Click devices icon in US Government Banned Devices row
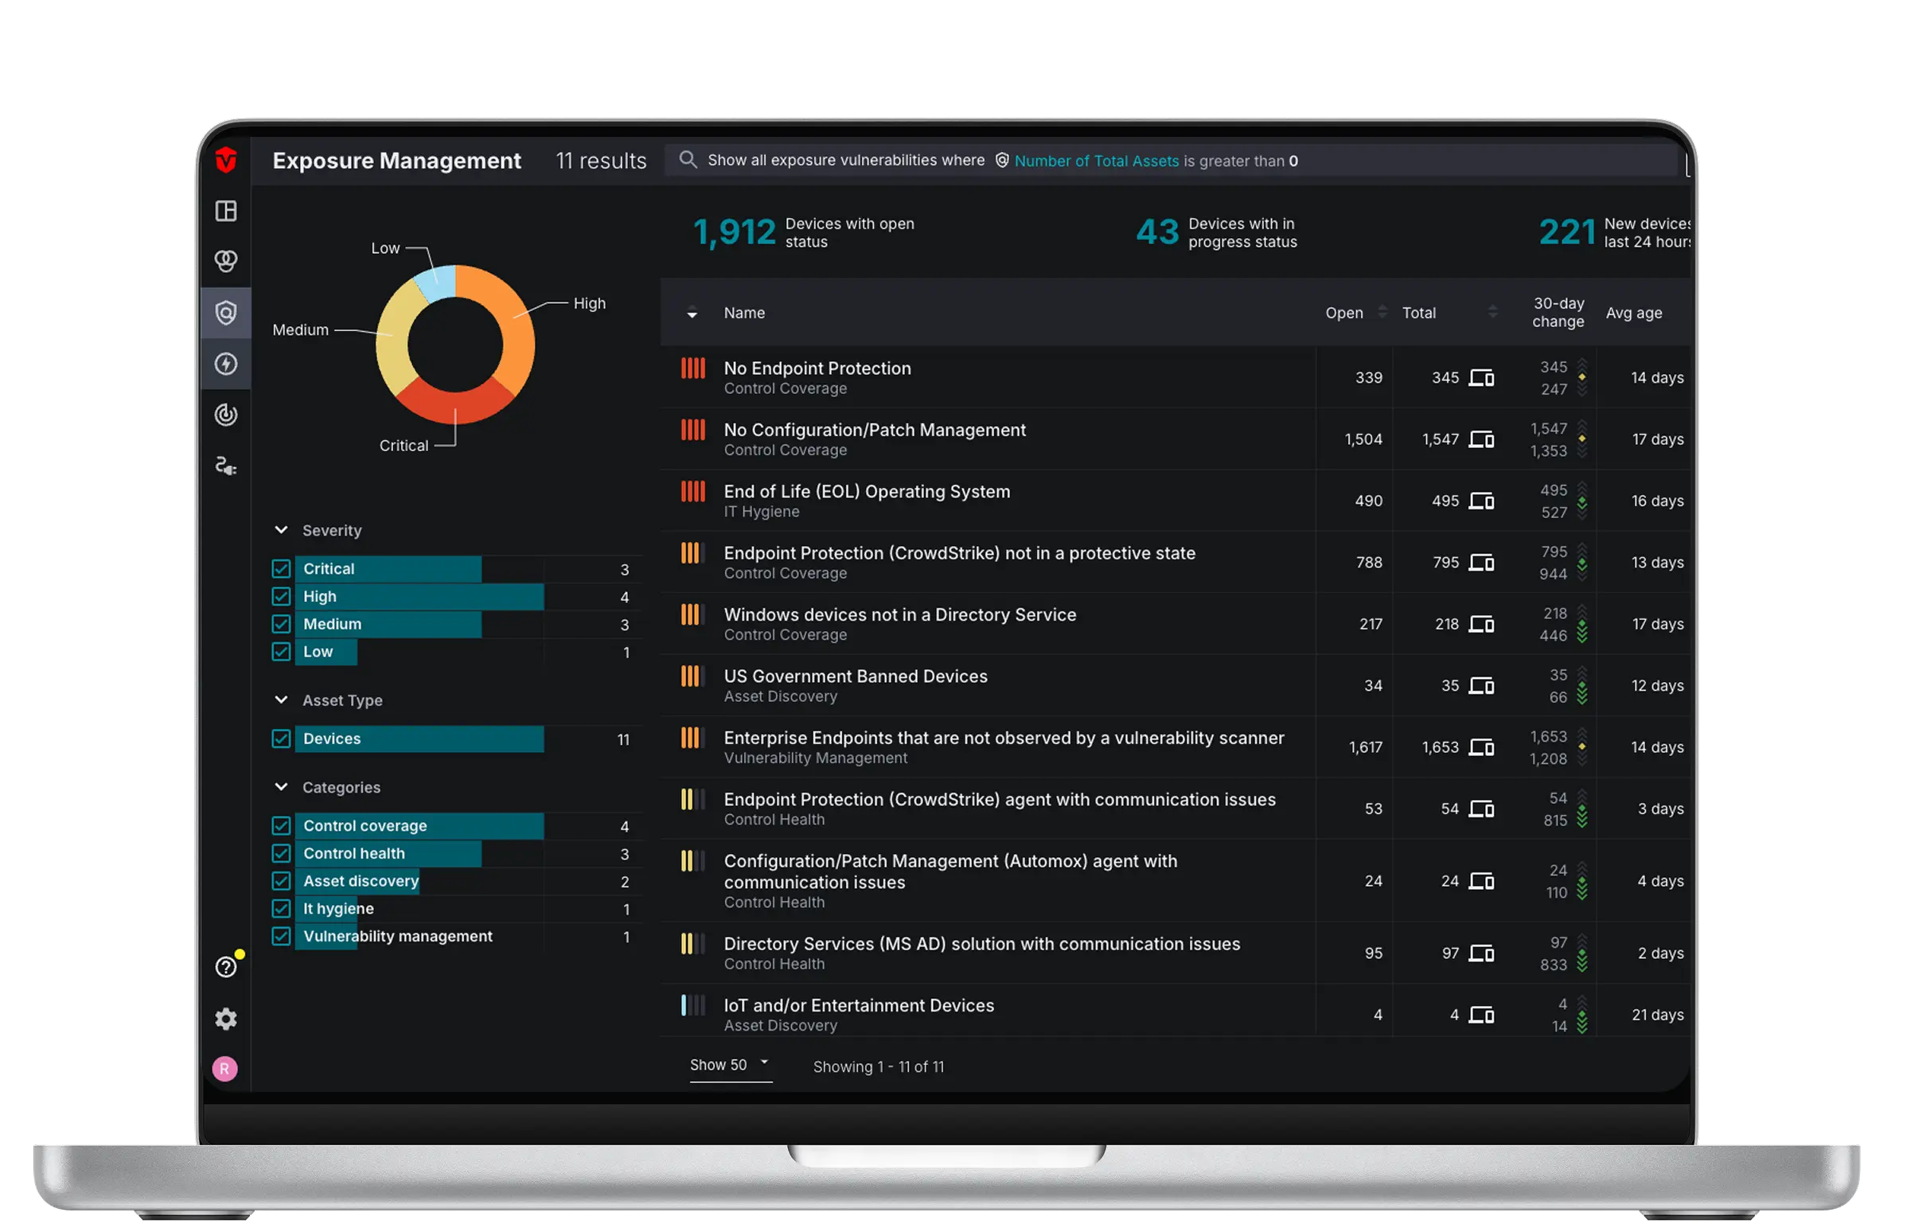This screenshot has height=1232, width=1907. click(1481, 685)
